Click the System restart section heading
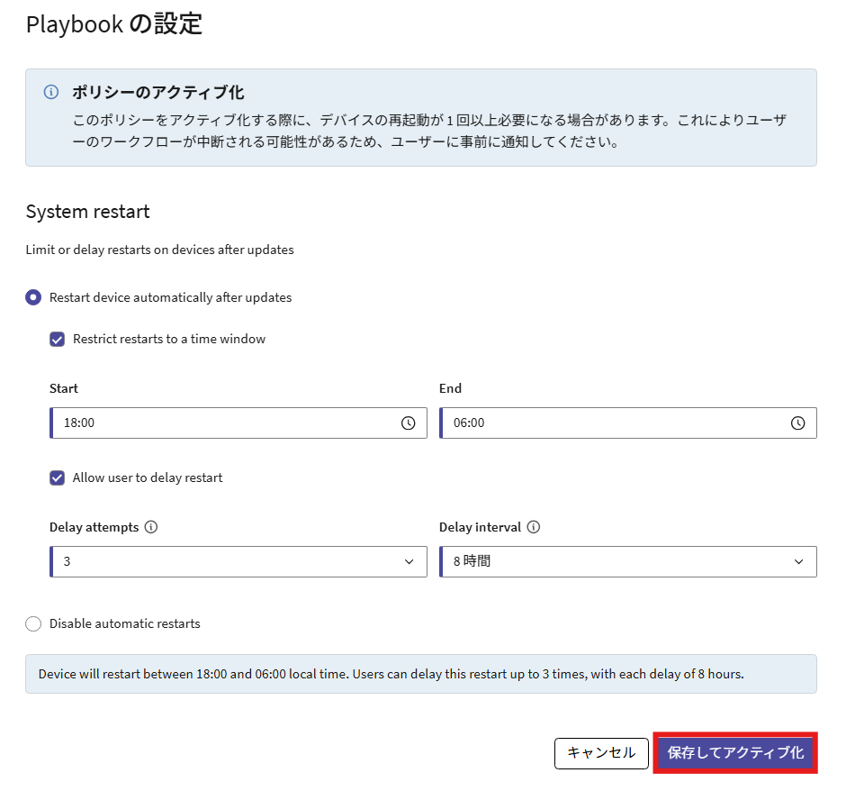The height and width of the screenshot is (800, 864). [87, 212]
